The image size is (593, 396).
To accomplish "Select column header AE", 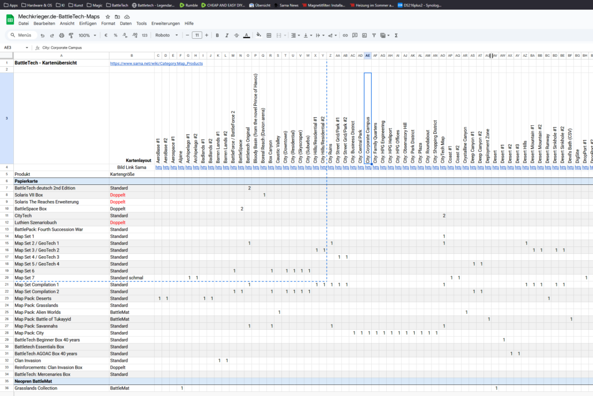I will tap(368, 56).
